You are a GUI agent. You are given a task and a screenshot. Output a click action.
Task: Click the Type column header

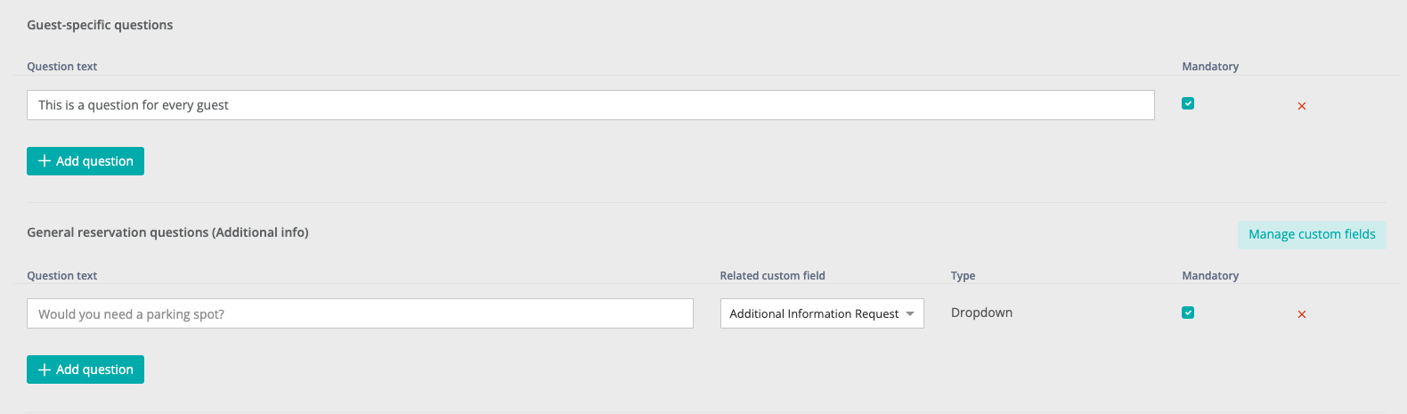[963, 276]
